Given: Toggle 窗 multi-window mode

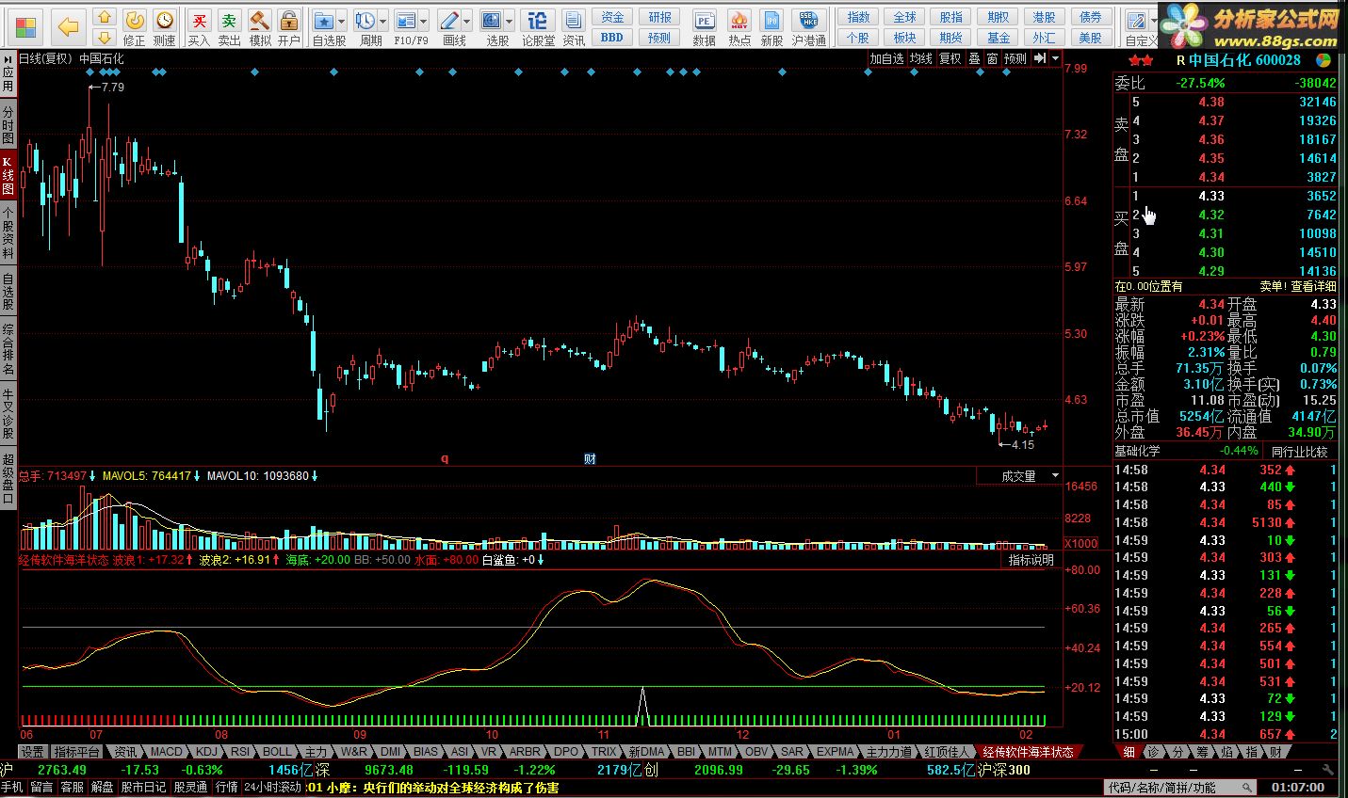Looking at the screenshot, I should pyautogui.click(x=992, y=58).
